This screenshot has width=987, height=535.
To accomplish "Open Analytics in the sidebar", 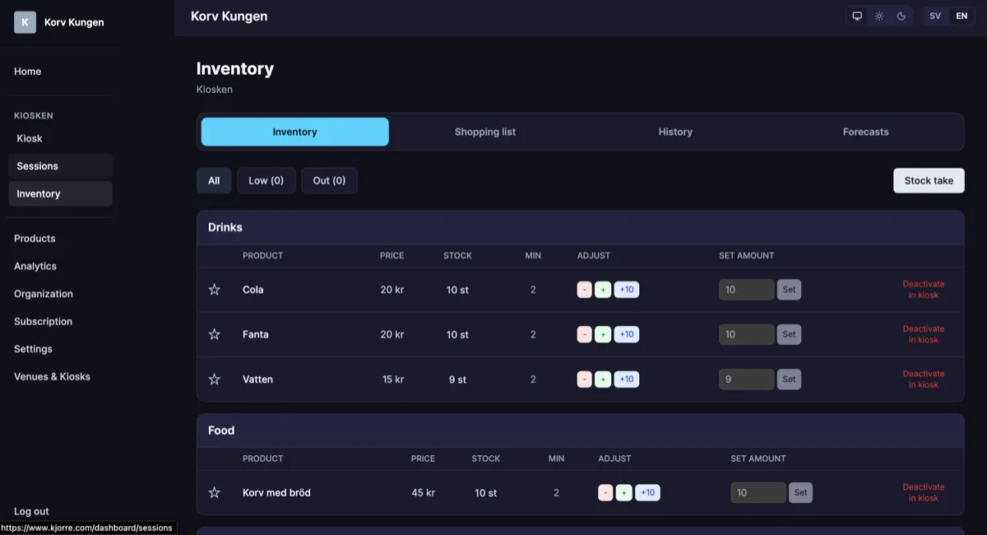I will (x=35, y=266).
